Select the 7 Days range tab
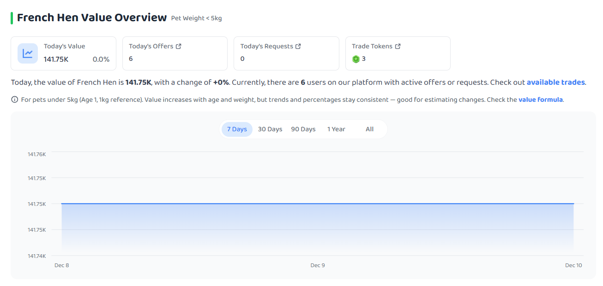The width and height of the screenshot is (603, 286). (237, 129)
